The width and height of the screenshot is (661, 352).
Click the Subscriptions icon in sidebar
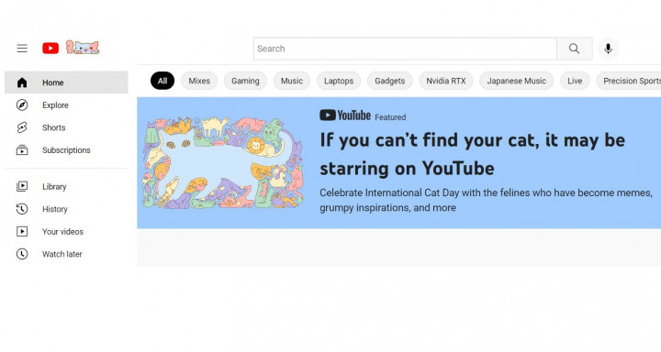tap(22, 150)
